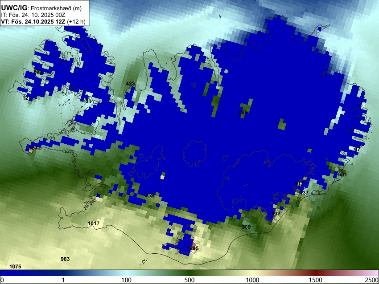The width and height of the screenshot is (379, 284).
Task: Click the 'UWC/IG' bold heading text
Action: point(14,8)
